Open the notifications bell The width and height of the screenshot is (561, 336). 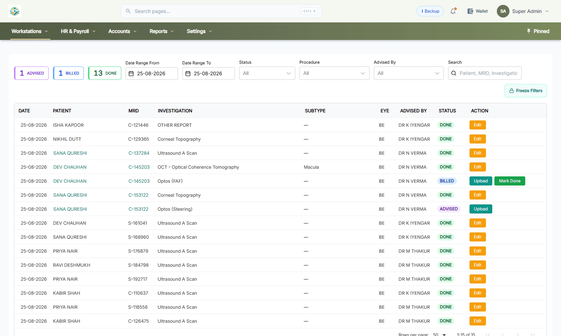[x=453, y=11]
